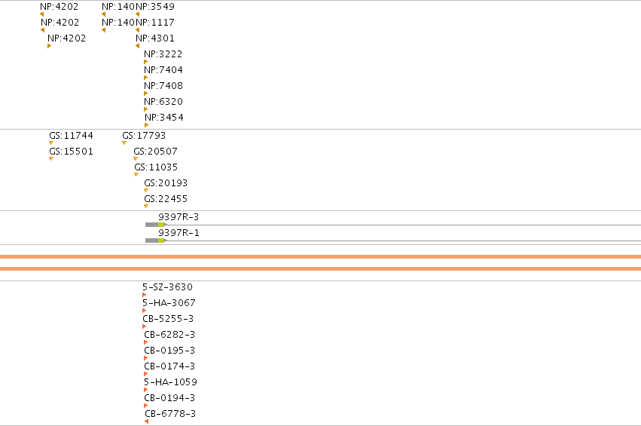Click the NP:4301 label

[x=155, y=38]
